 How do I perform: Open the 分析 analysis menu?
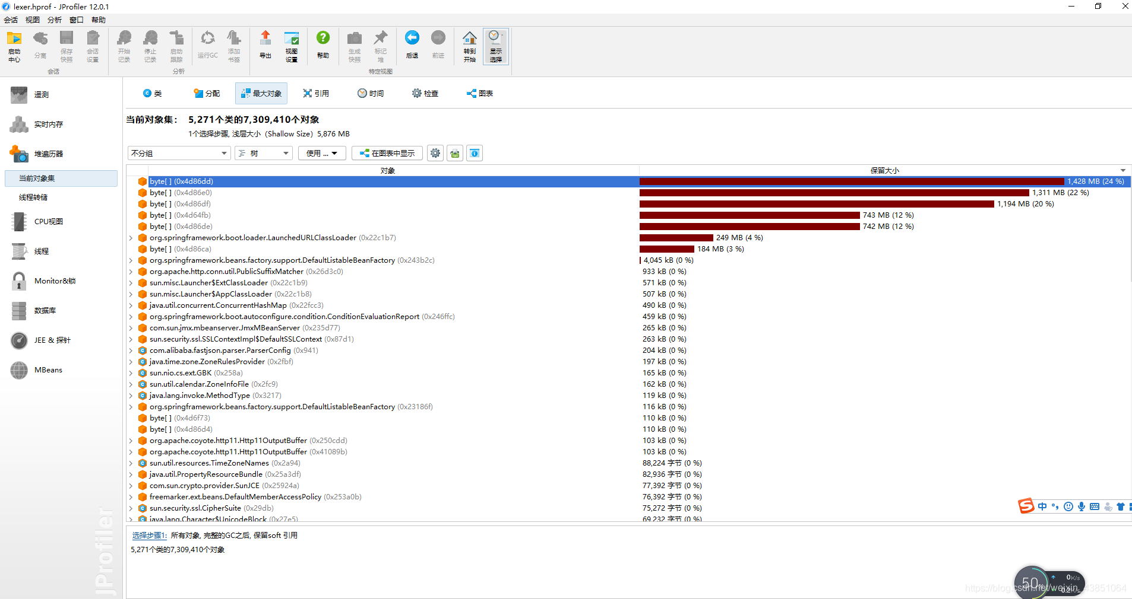pyautogui.click(x=55, y=20)
